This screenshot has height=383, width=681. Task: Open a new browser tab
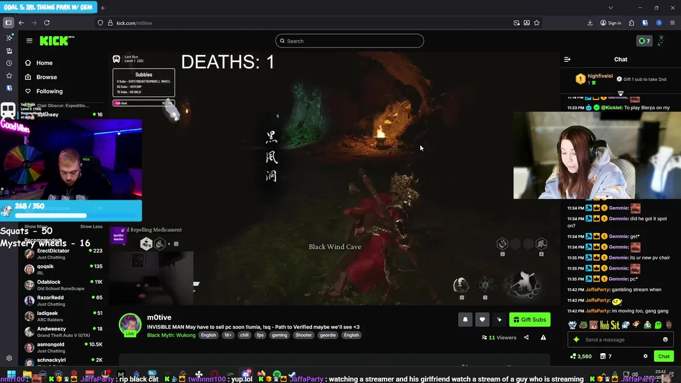[x=103, y=8]
